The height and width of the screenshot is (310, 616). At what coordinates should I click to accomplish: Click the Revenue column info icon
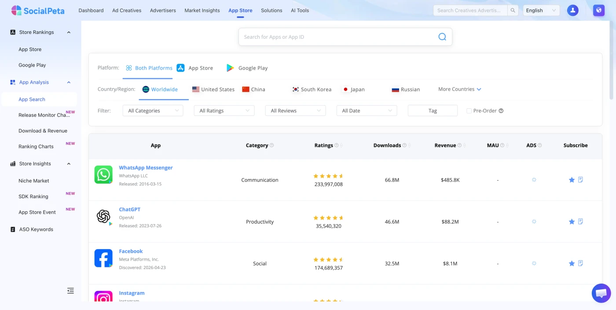[459, 145]
